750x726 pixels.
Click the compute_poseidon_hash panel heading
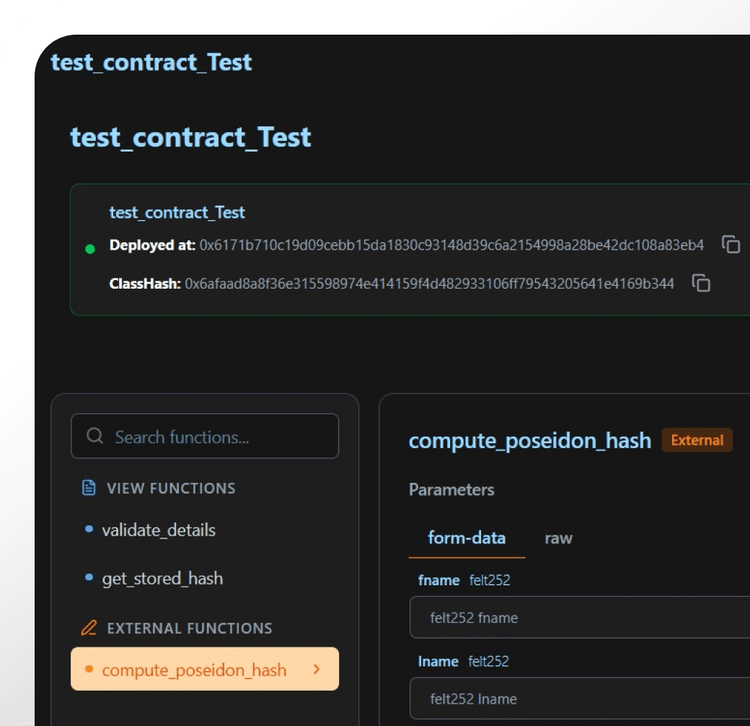click(x=530, y=440)
